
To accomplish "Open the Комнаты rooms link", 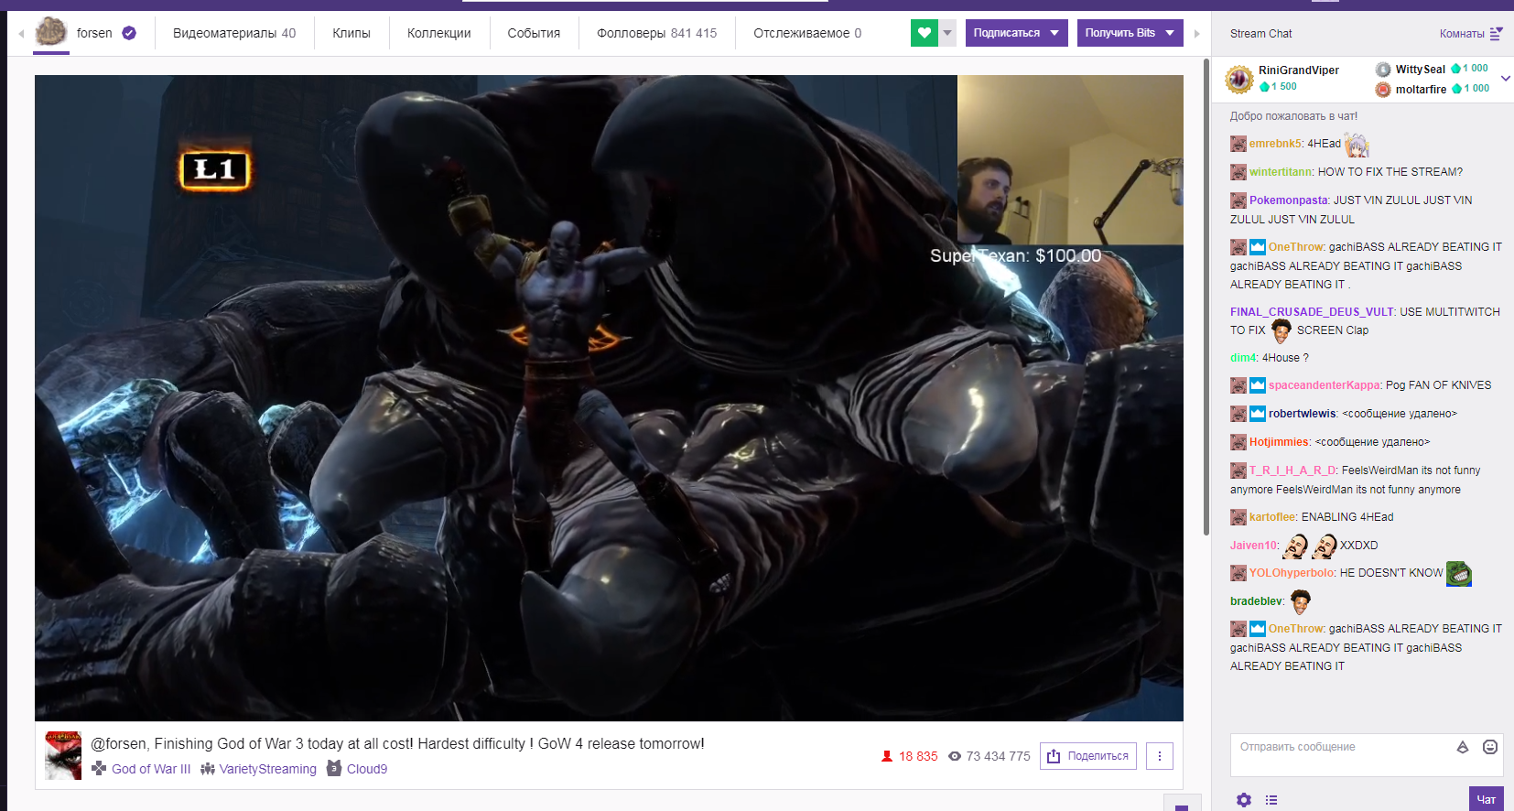I will [1471, 34].
